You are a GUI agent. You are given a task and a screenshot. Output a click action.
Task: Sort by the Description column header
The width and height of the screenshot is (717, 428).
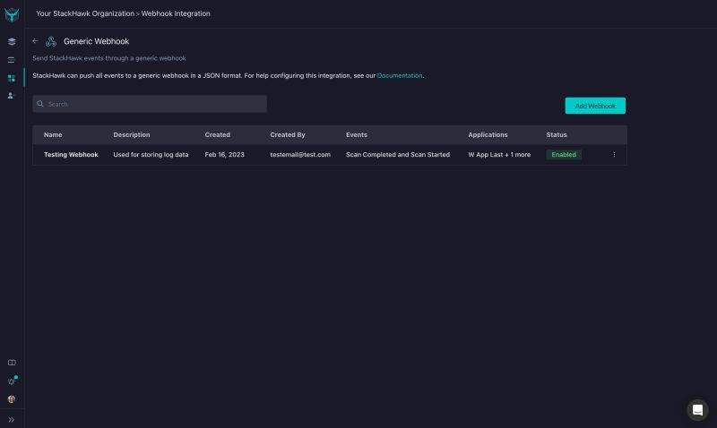pos(131,134)
